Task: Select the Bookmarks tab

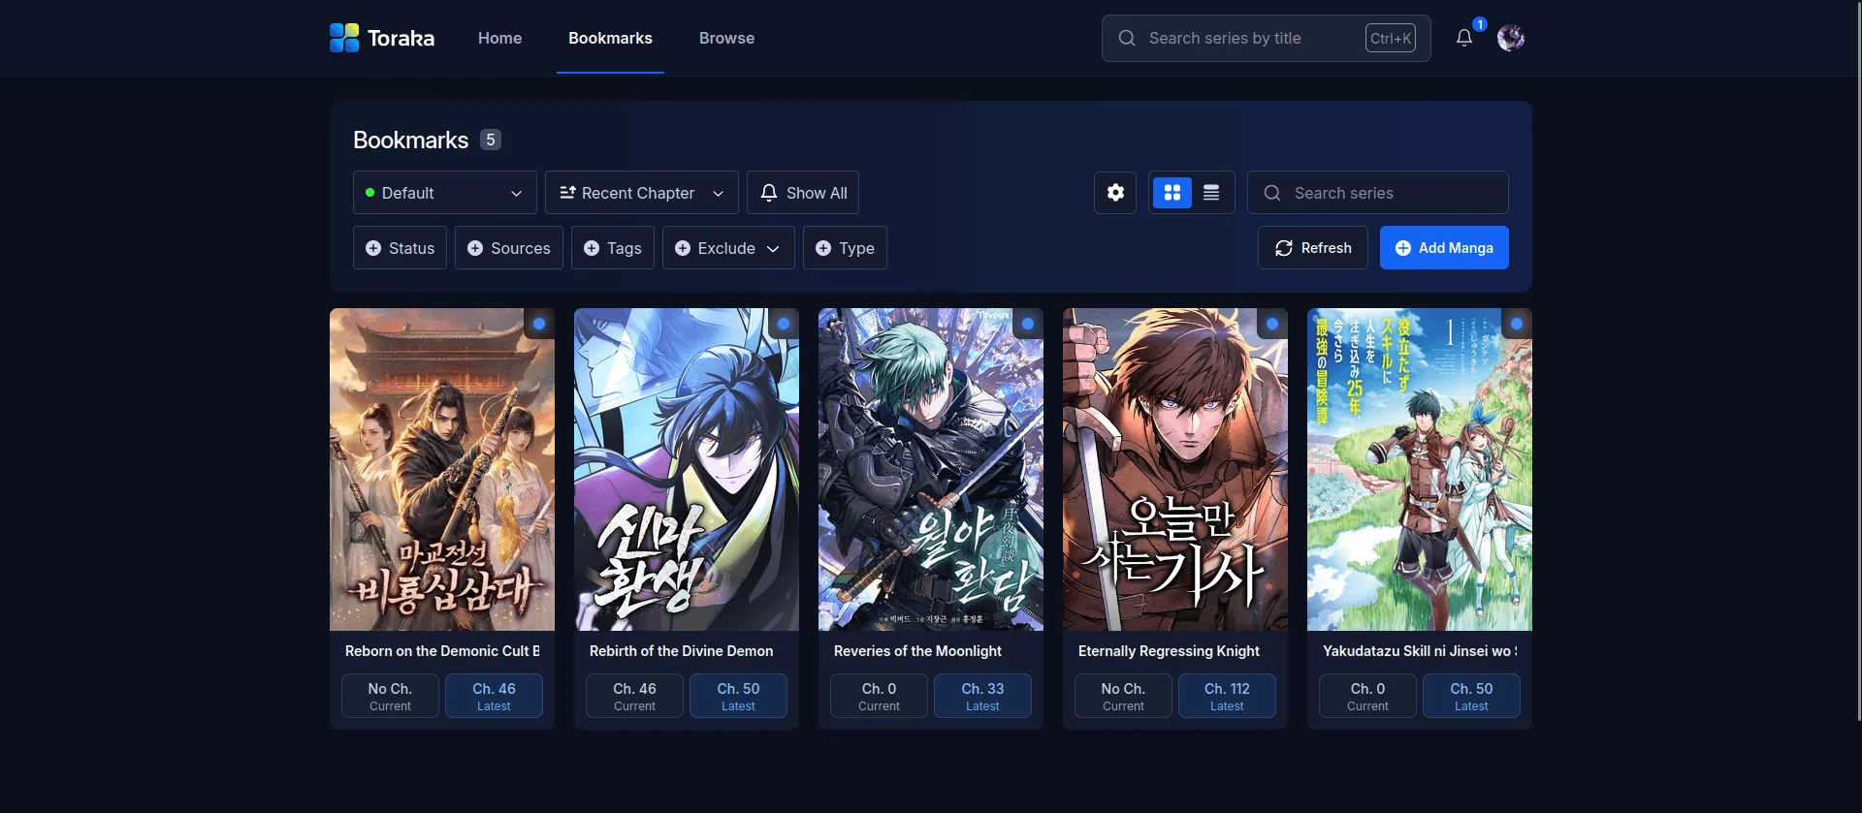Action: [610, 38]
